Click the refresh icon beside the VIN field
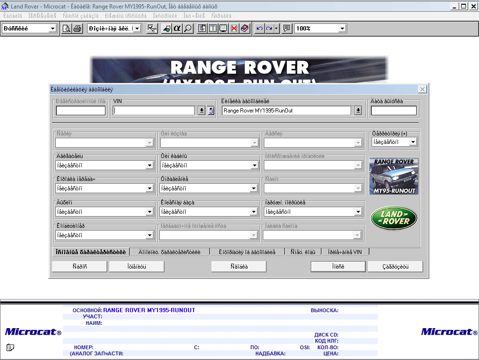 [x=211, y=111]
